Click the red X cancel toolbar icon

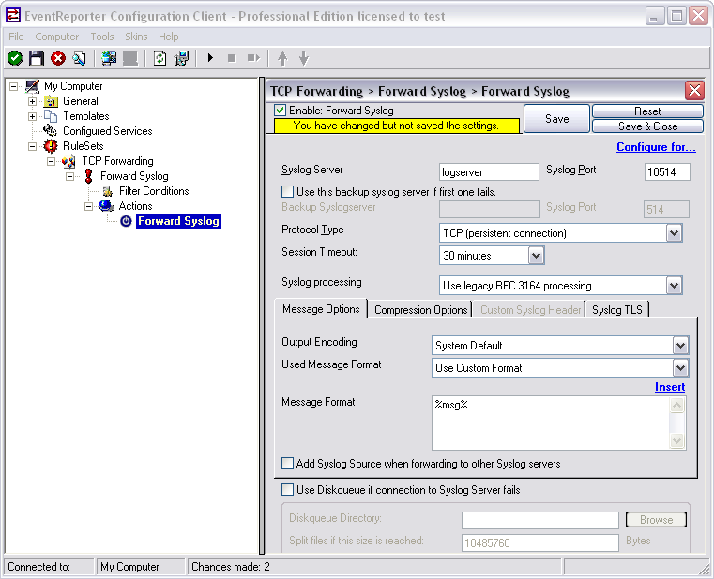pyautogui.click(x=58, y=58)
